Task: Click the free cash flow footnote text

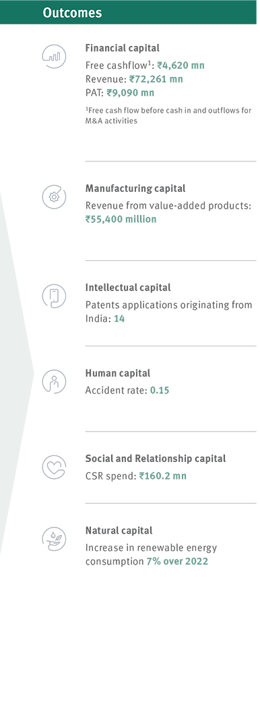Action: 168,116
